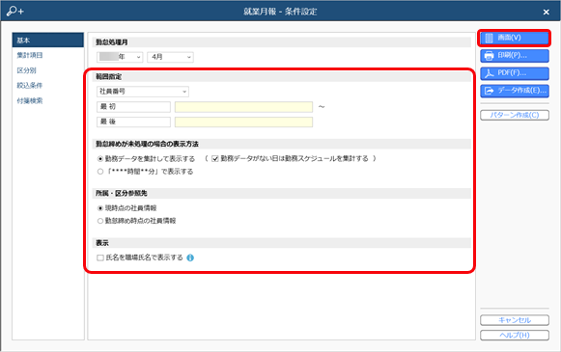
Task: Enable 氏名を職場氏名で表示する checkbox
Action: point(100,257)
